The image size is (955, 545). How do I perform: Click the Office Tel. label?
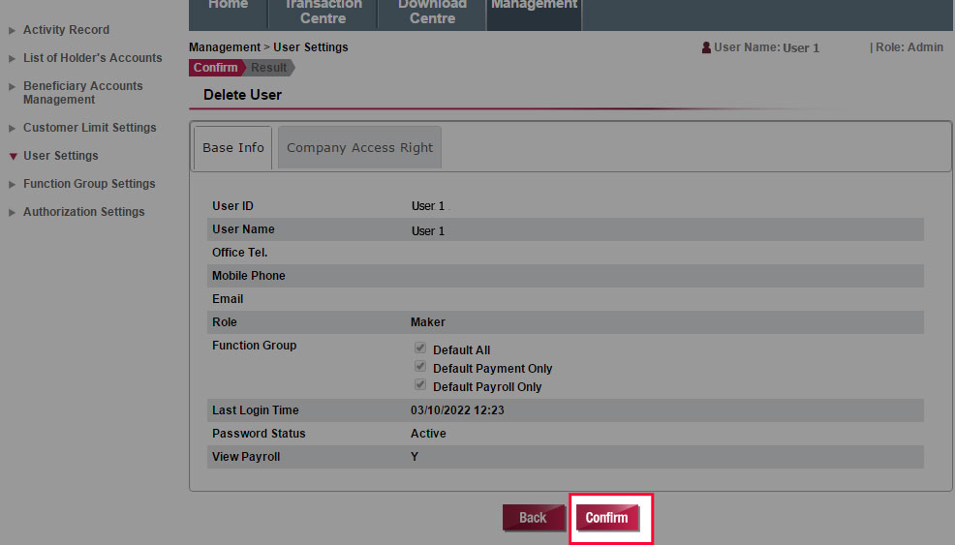point(240,252)
